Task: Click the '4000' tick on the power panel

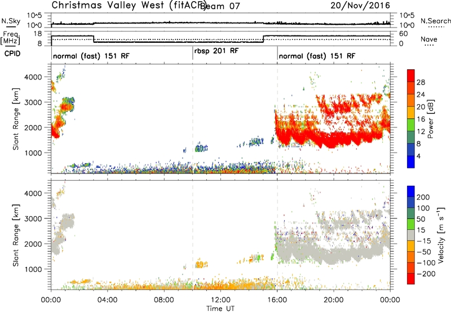Action: (x=33, y=77)
